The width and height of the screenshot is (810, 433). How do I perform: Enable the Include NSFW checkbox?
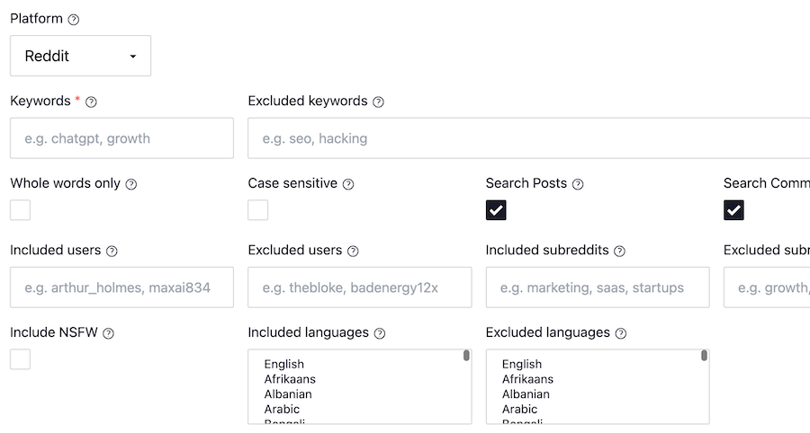point(20,359)
